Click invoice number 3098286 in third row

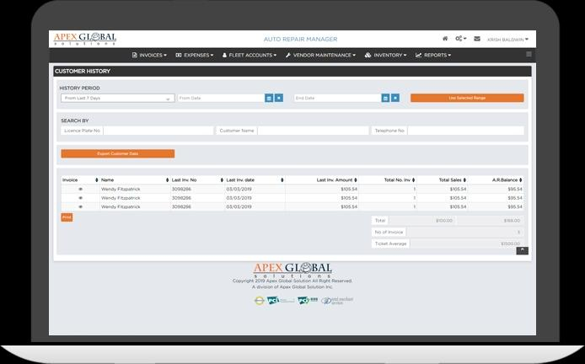coord(181,206)
